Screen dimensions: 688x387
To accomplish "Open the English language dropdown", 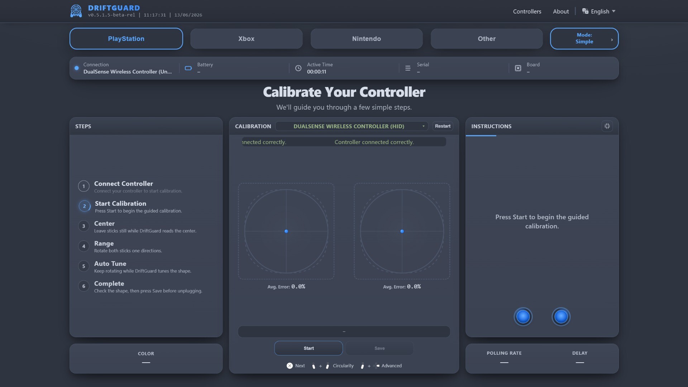I will click(x=599, y=11).
